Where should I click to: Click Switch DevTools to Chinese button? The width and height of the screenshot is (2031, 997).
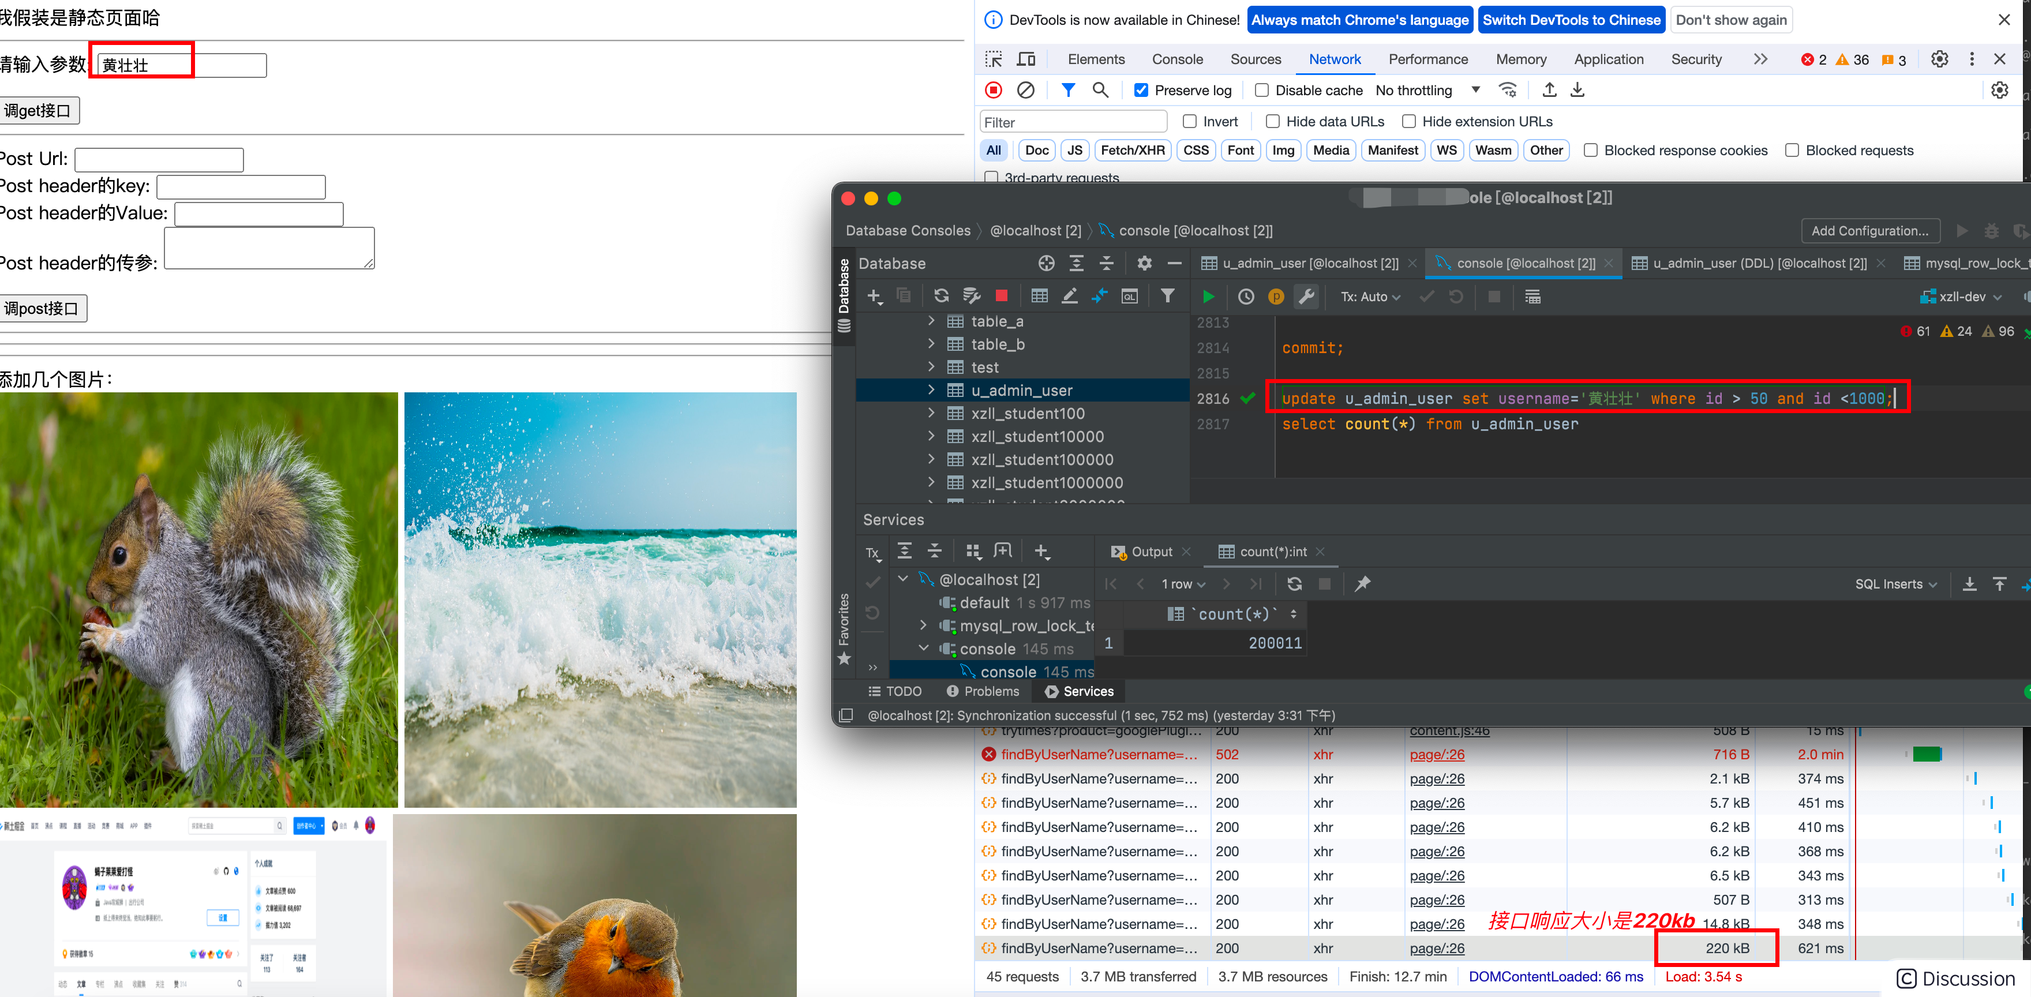[x=1571, y=20]
